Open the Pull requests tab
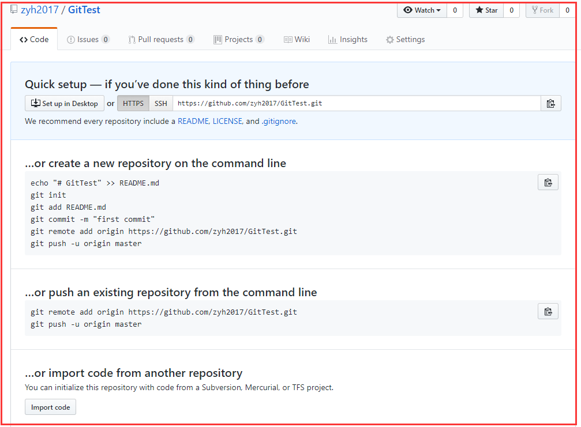The image size is (581, 427). click(x=161, y=39)
